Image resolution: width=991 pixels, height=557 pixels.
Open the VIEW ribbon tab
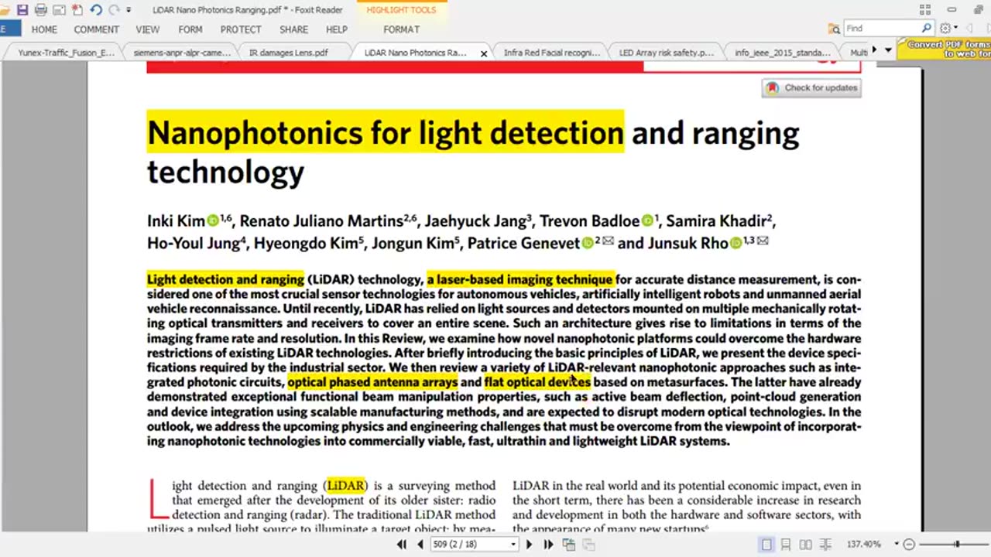tap(148, 29)
